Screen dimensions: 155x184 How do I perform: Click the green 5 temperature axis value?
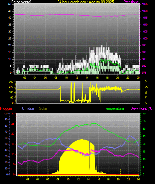[x=143, y=167]
